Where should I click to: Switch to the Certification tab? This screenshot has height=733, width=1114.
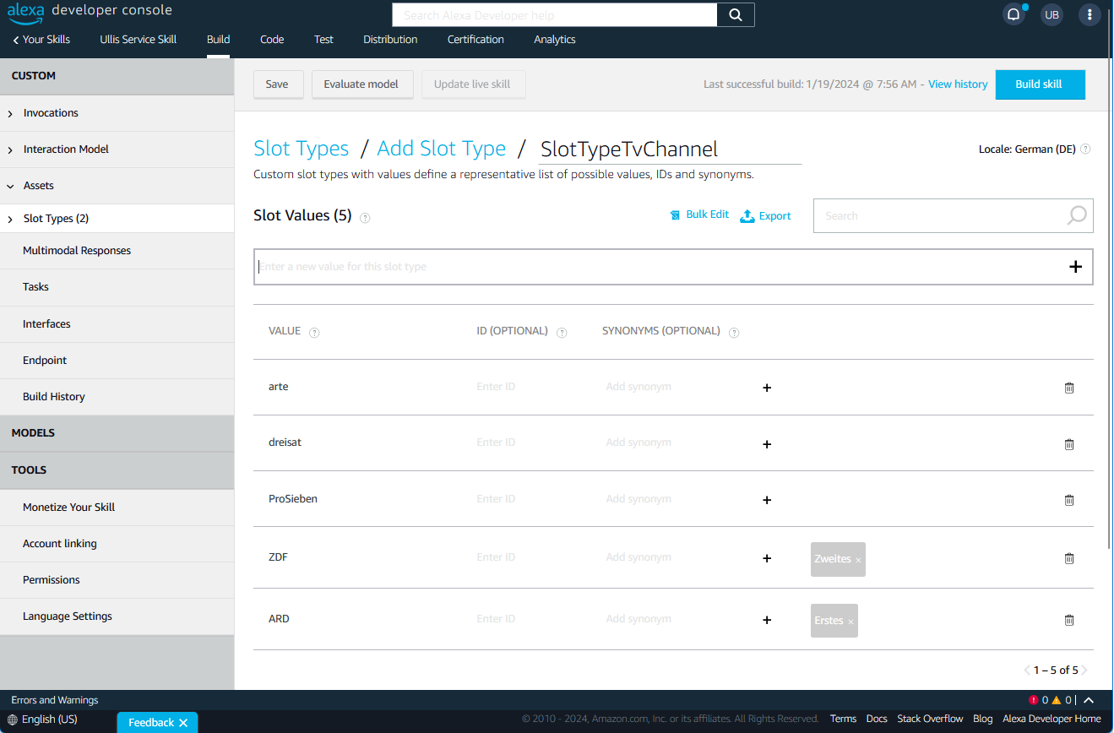pyautogui.click(x=475, y=40)
